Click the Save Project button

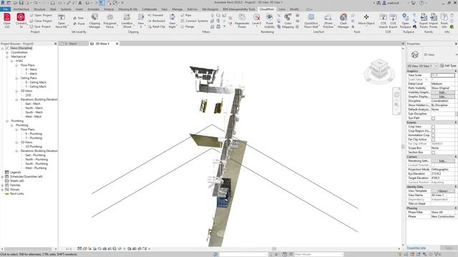pos(41,26)
